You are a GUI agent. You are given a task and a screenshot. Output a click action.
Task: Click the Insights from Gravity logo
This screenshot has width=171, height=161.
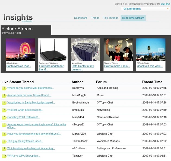tap(18, 18)
